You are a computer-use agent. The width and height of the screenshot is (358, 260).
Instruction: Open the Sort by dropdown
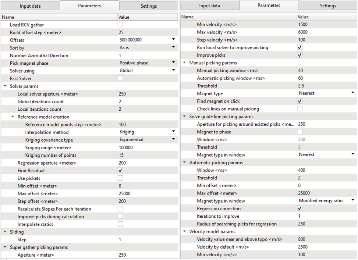click(x=173, y=47)
